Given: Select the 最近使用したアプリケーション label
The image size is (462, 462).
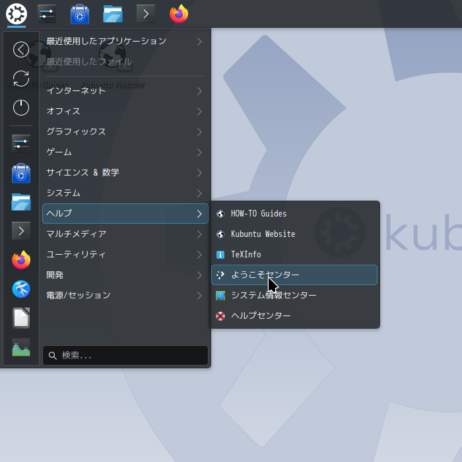Looking at the screenshot, I should click(106, 41).
